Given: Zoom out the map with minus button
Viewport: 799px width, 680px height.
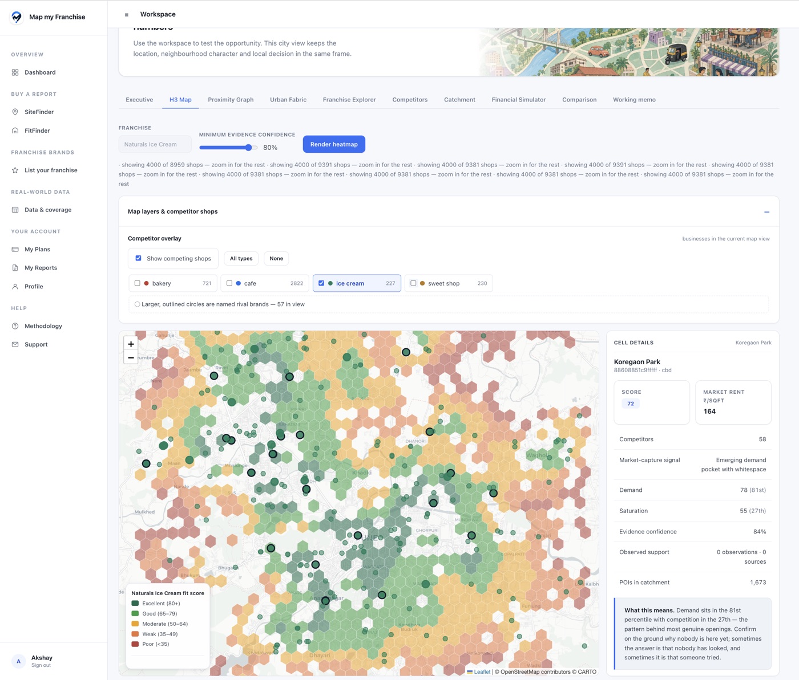Looking at the screenshot, I should tap(131, 358).
